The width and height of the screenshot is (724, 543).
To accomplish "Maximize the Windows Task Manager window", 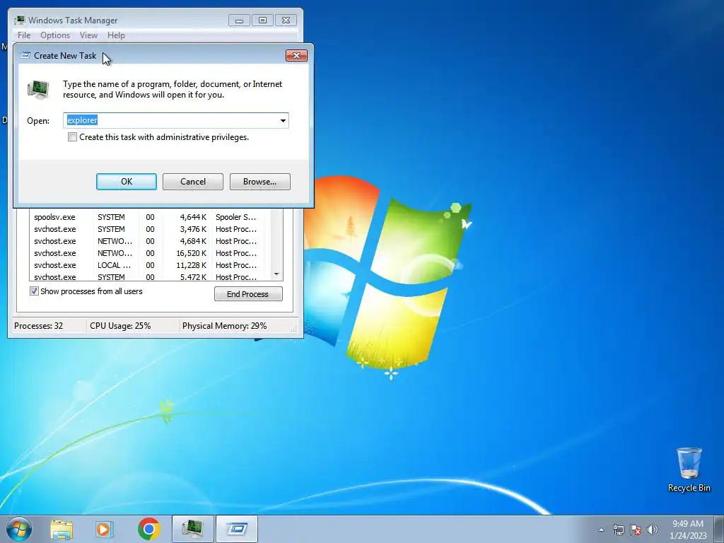I will click(x=262, y=21).
